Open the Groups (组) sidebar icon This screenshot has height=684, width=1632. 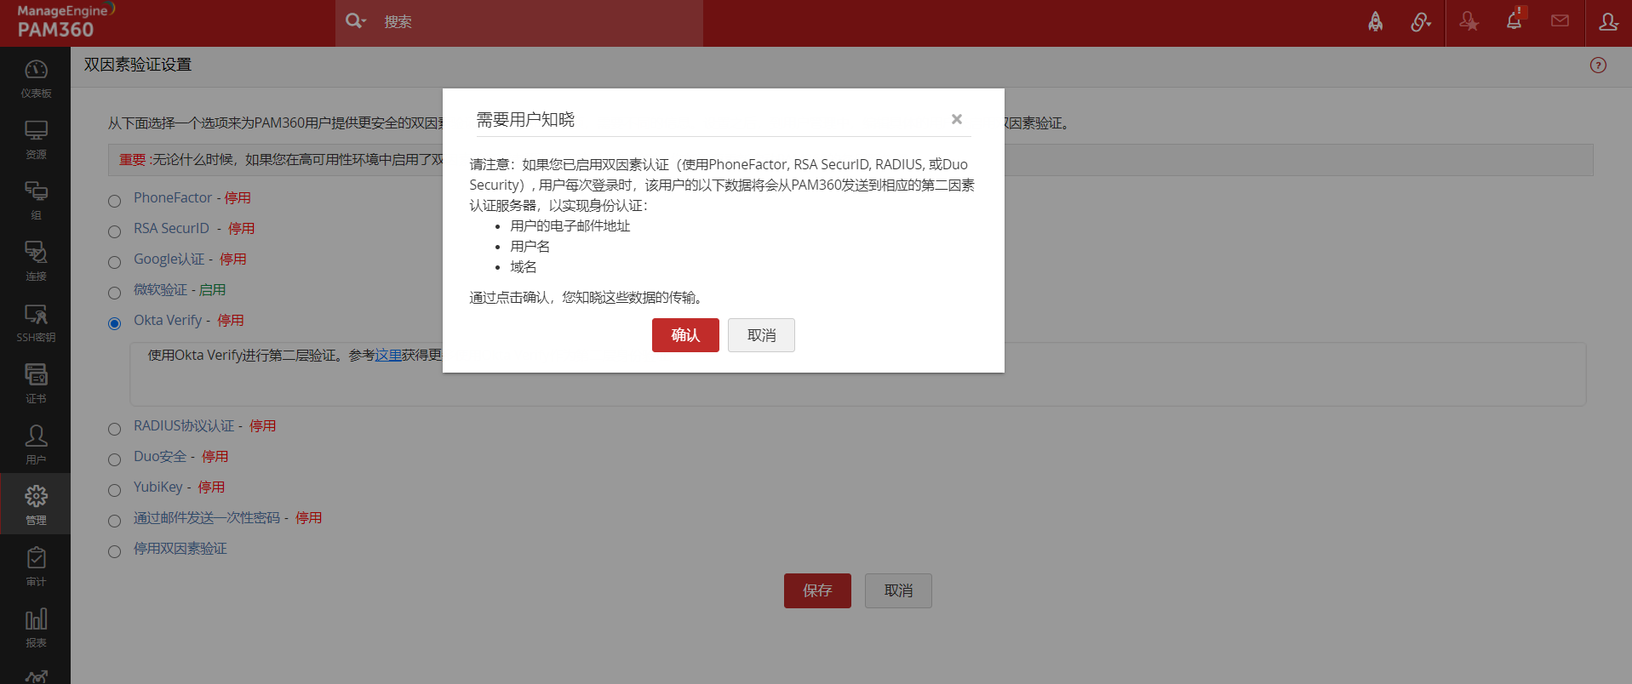point(36,201)
